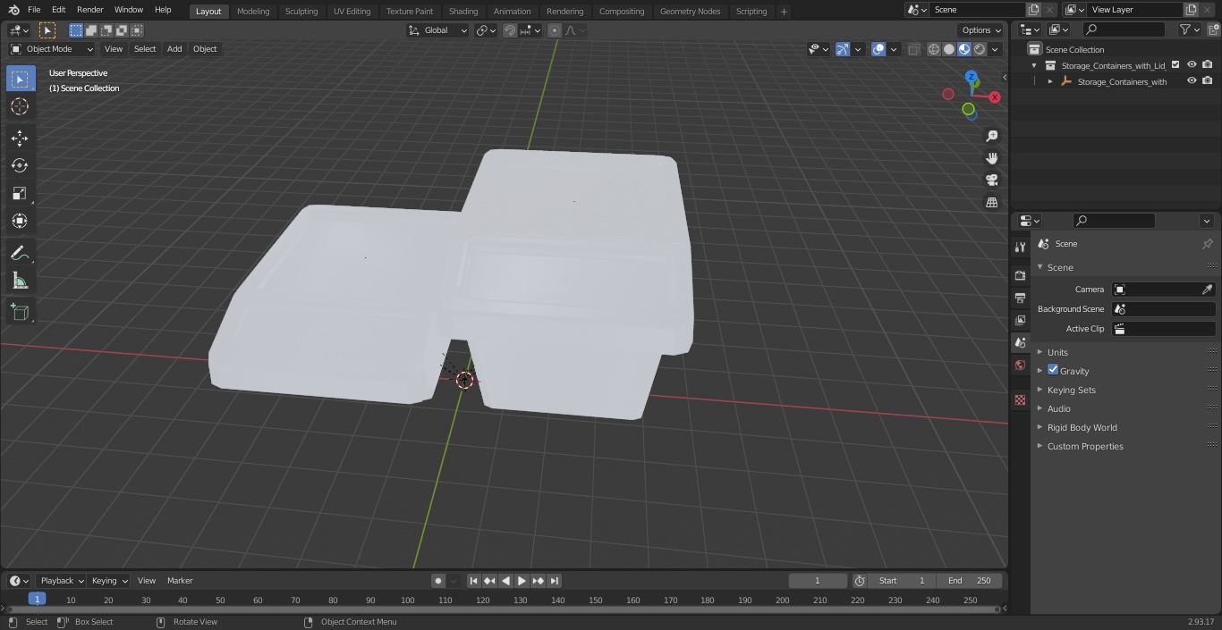Click the Blender logo menu icon
Screen dimensions: 1222x630
[x=13, y=10]
